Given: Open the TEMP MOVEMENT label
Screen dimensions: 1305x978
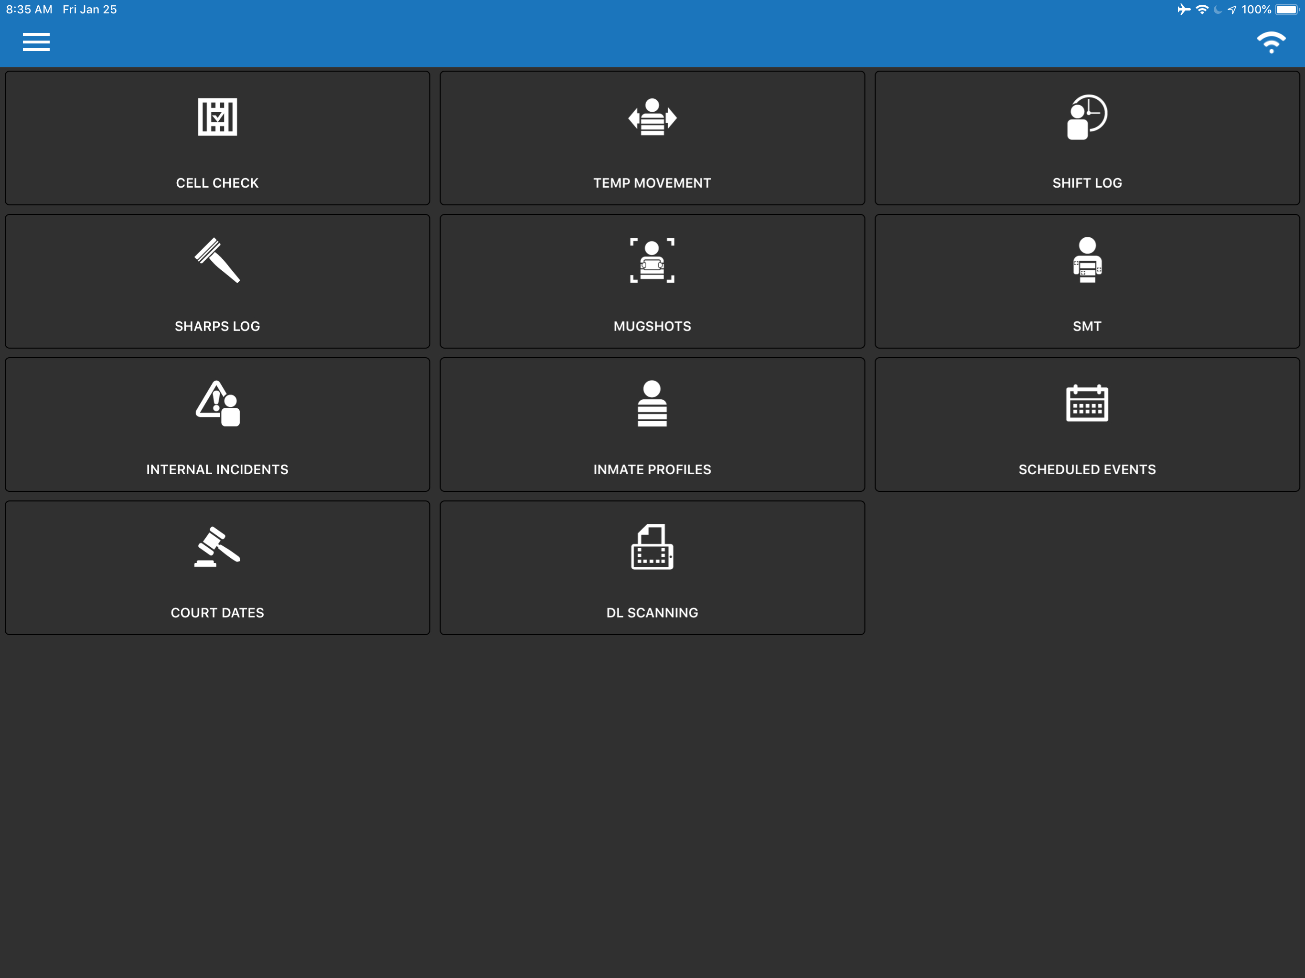Looking at the screenshot, I should [652, 183].
